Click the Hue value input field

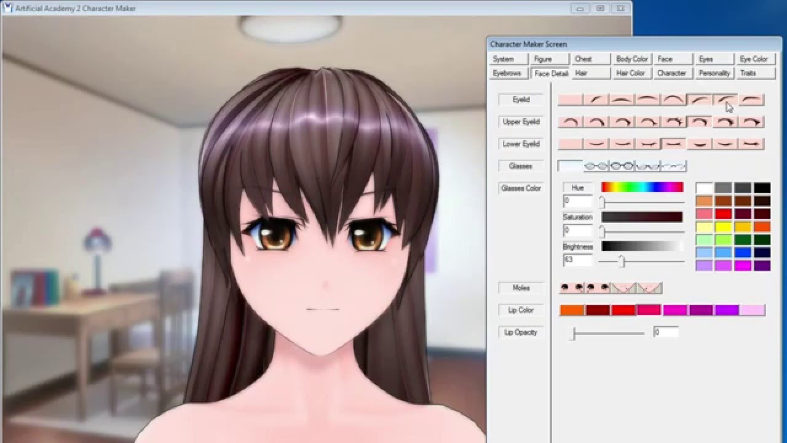(577, 201)
